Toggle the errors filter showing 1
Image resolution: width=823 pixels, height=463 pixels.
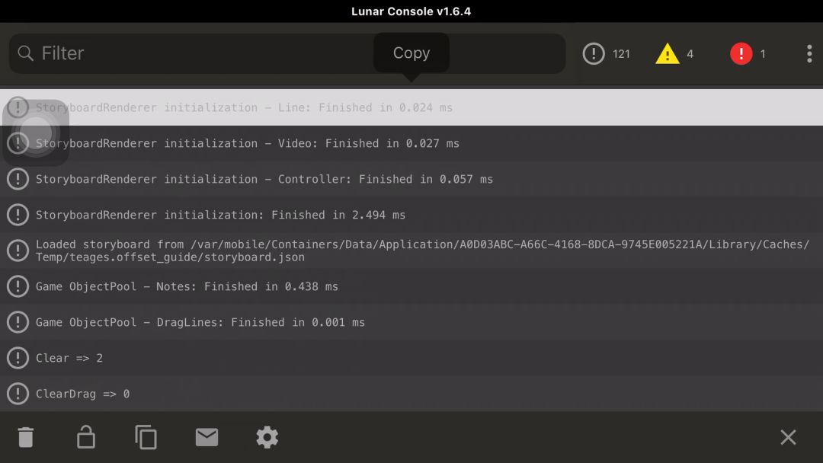coord(748,53)
